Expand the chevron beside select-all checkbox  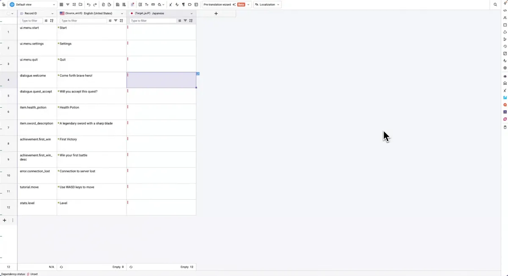click(x=12, y=14)
